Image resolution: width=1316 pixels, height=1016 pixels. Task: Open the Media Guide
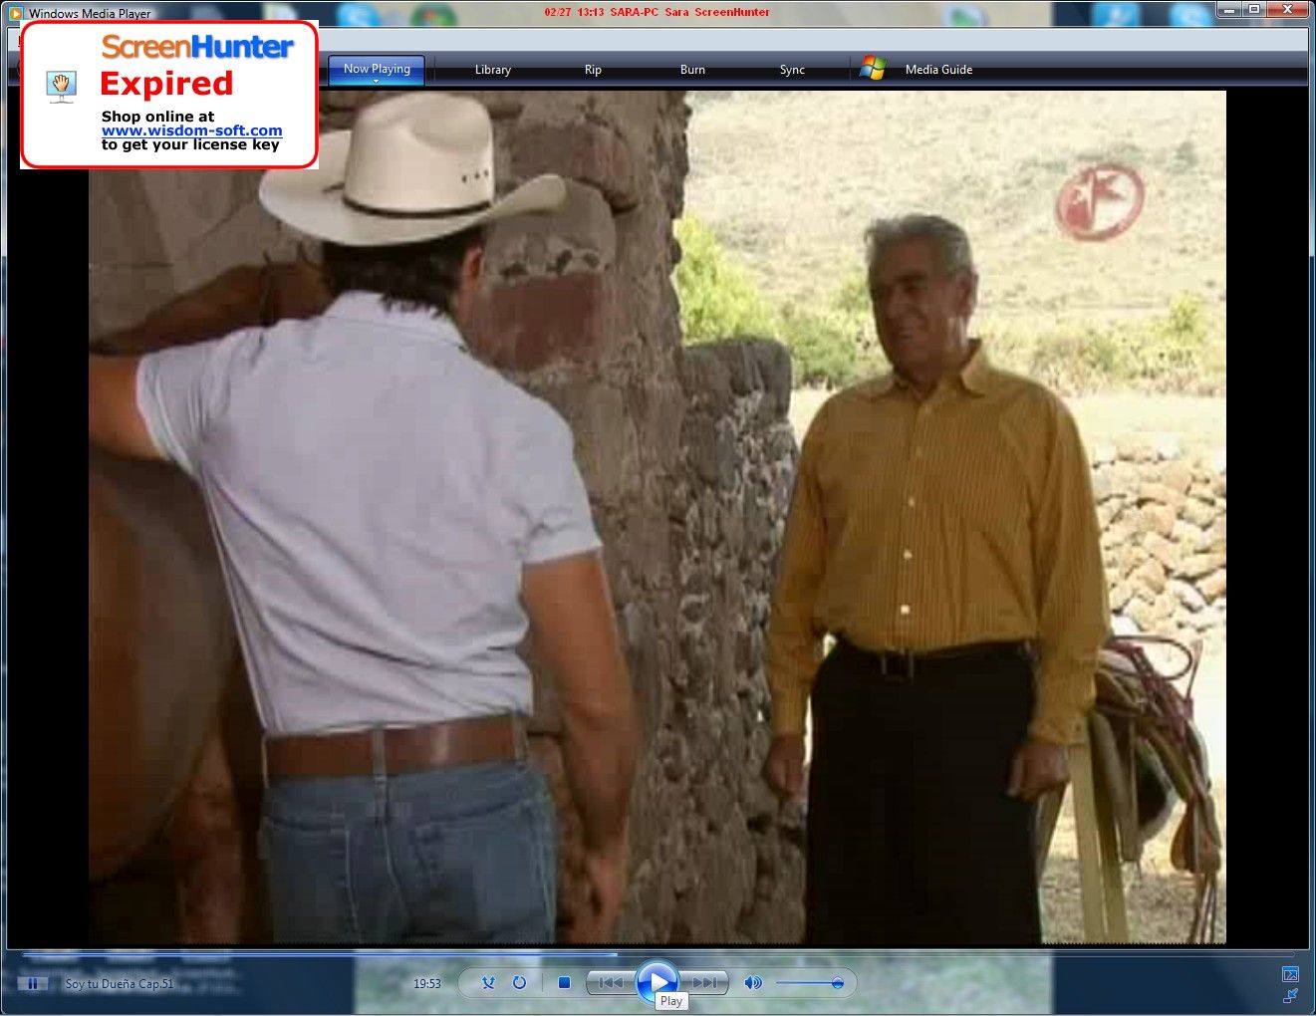(x=938, y=70)
